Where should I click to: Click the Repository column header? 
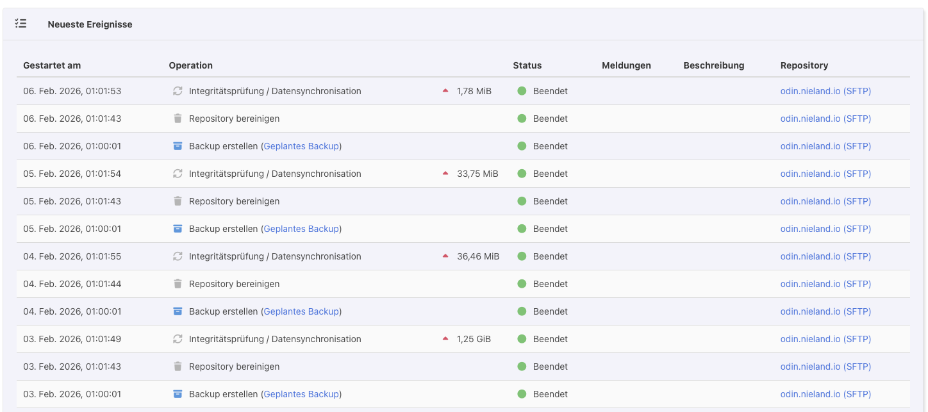804,65
